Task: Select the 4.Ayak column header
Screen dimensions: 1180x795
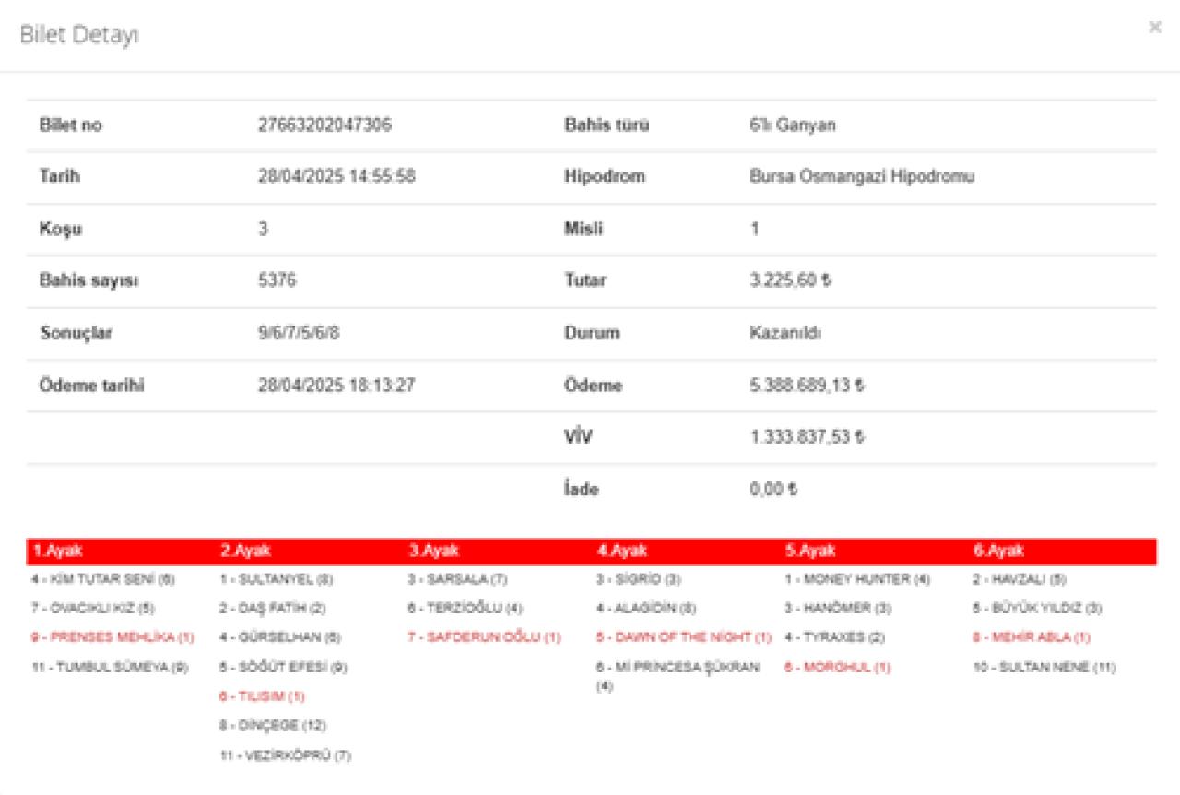Action: (x=622, y=551)
